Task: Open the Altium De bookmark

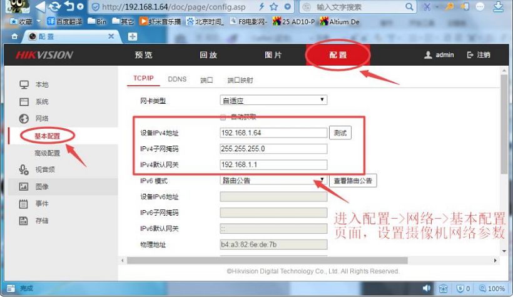Action: pyautogui.click(x=340, y=22)
